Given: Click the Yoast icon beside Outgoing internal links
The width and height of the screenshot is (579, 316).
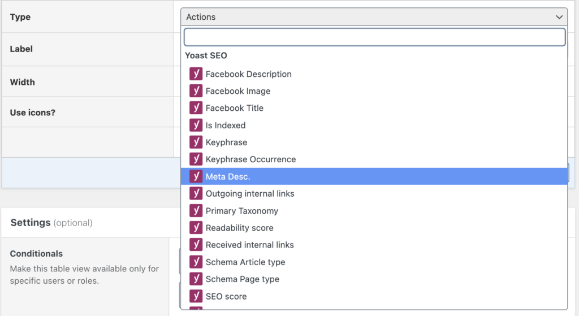Looking at the screenshot, I should [196, 193].
